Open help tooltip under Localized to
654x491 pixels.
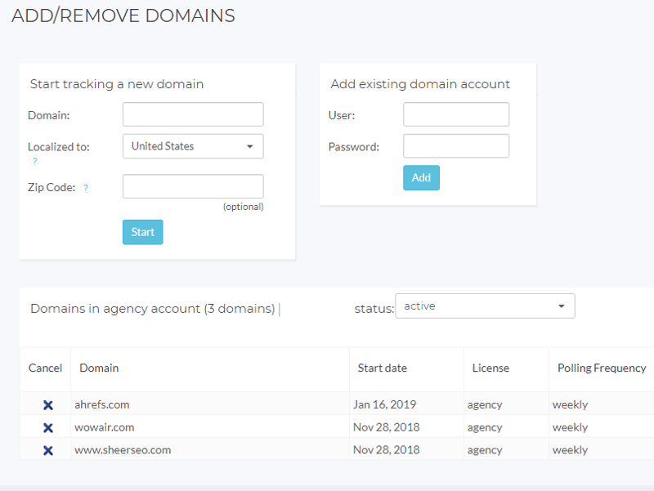[34, 162]
